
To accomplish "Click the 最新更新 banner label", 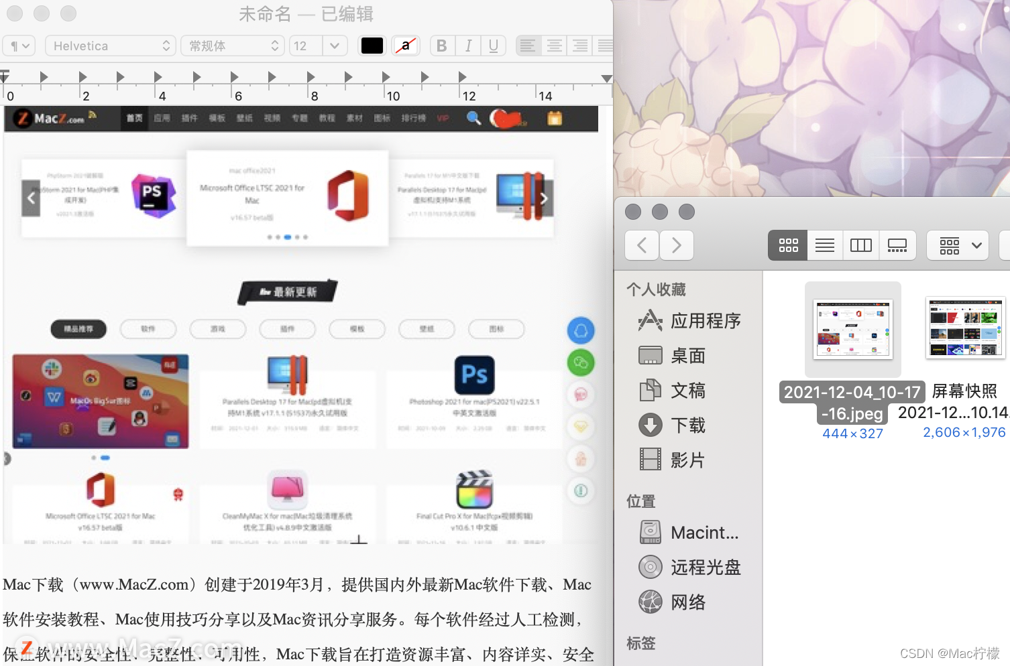I will click(x=288, y=292).
